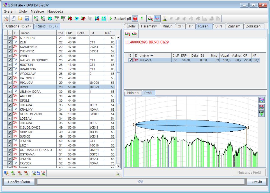Click the transmitter tower toolbar icon
The image size is (270, 193).
165,18
